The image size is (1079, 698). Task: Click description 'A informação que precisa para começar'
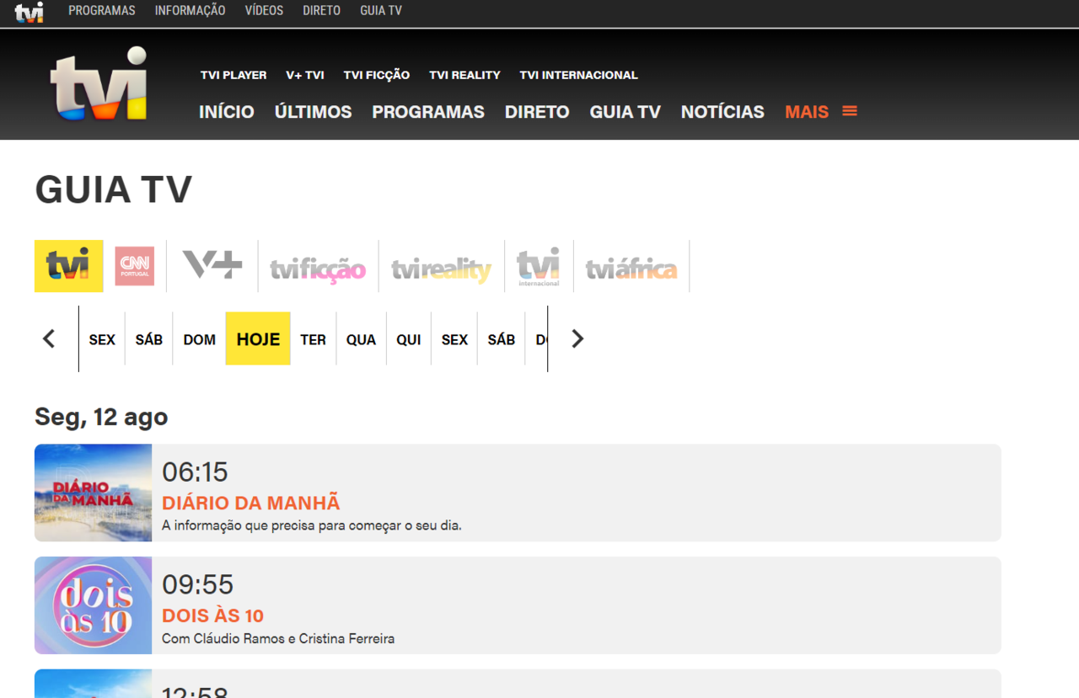pos(312,525)
